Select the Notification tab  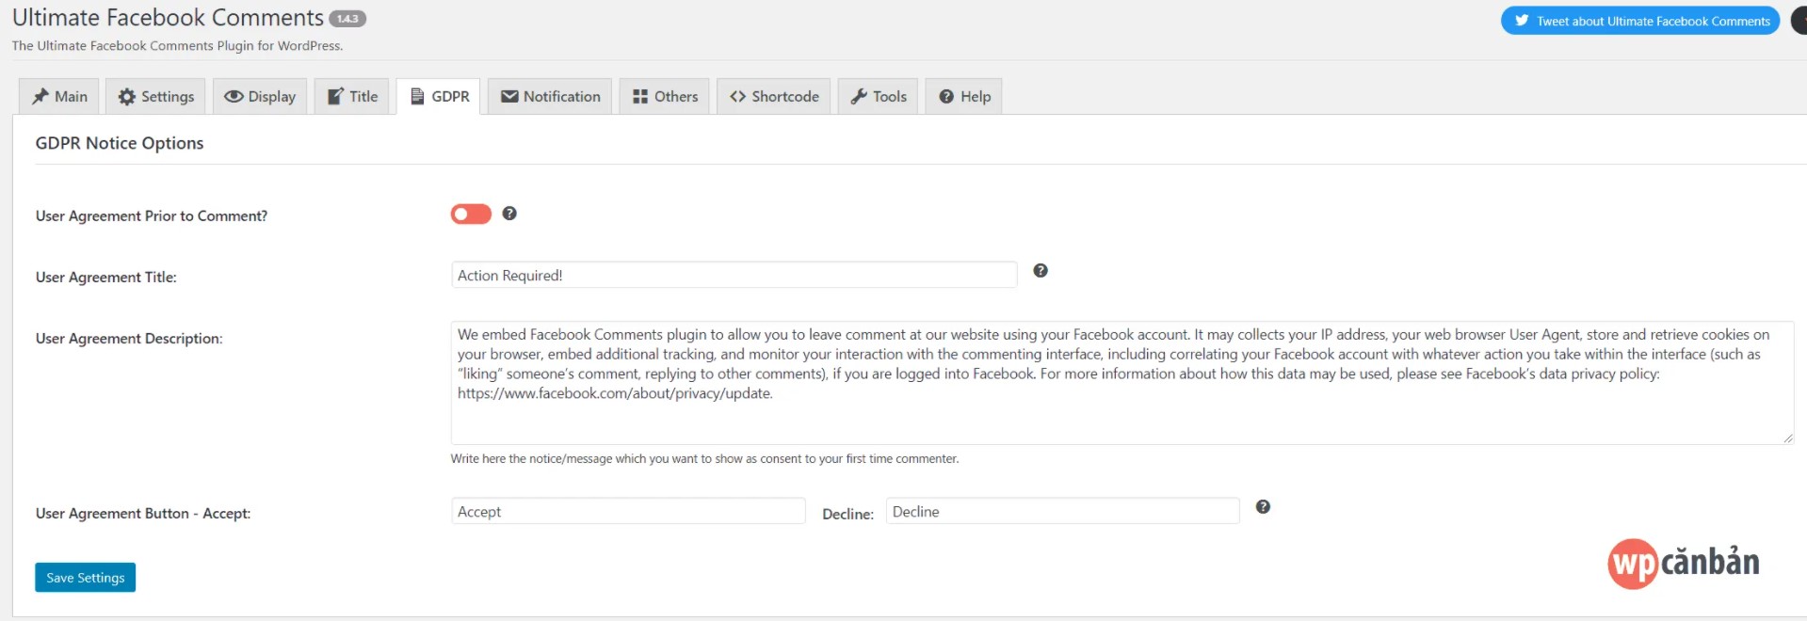pyautogui.click(x=550, y=97)
